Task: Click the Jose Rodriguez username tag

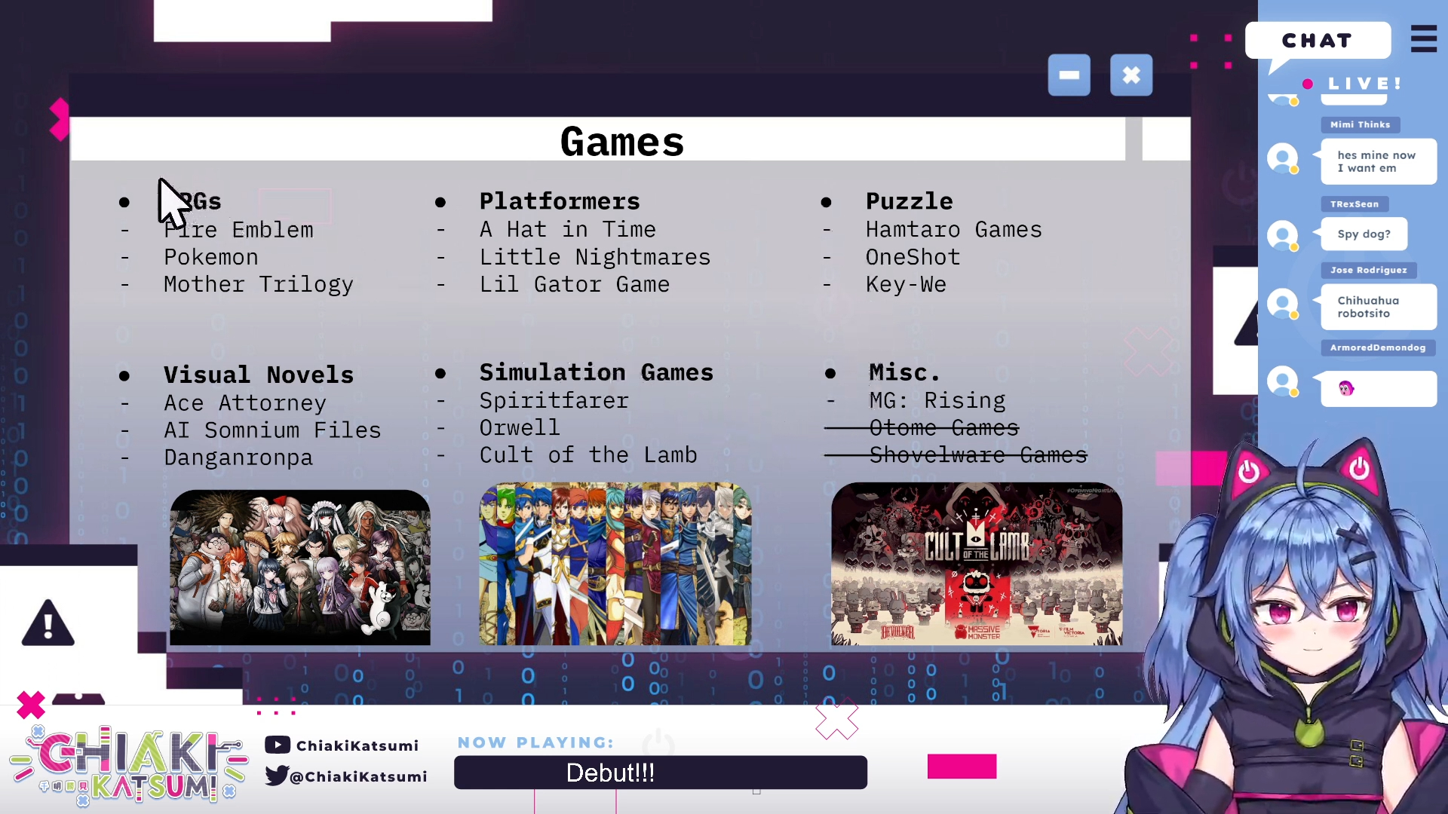Action: 1368,270
